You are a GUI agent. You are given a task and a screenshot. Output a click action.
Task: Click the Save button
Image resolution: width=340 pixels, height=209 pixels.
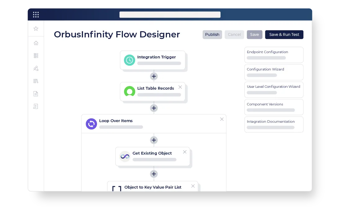pyautogui.click(x=254, y=35)
